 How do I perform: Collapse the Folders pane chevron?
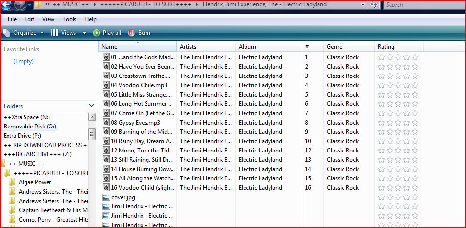point(91,106)
